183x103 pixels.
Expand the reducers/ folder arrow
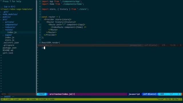(x=3, y=27)
